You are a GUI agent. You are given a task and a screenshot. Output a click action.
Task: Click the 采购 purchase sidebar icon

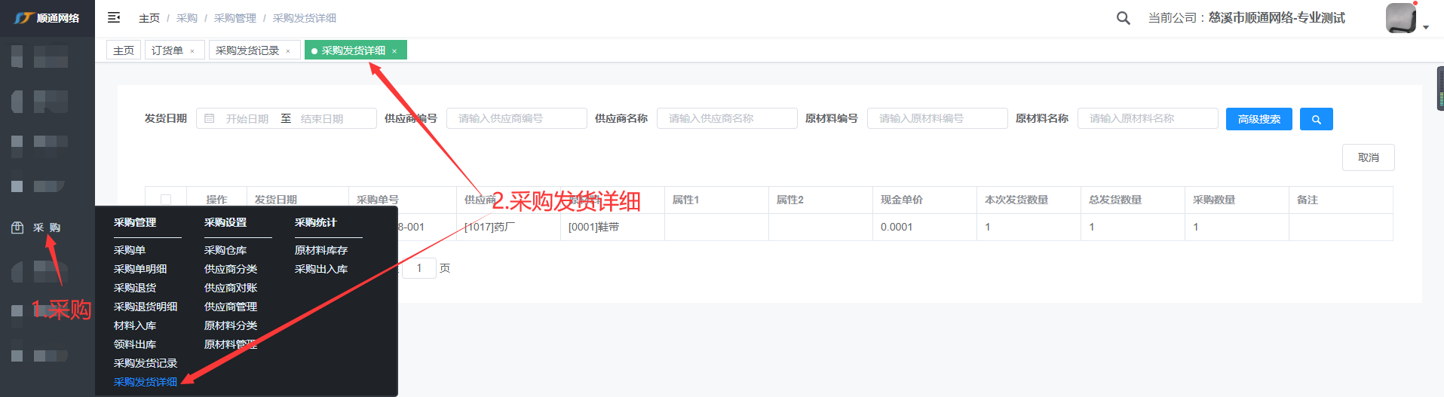[17, 228]
